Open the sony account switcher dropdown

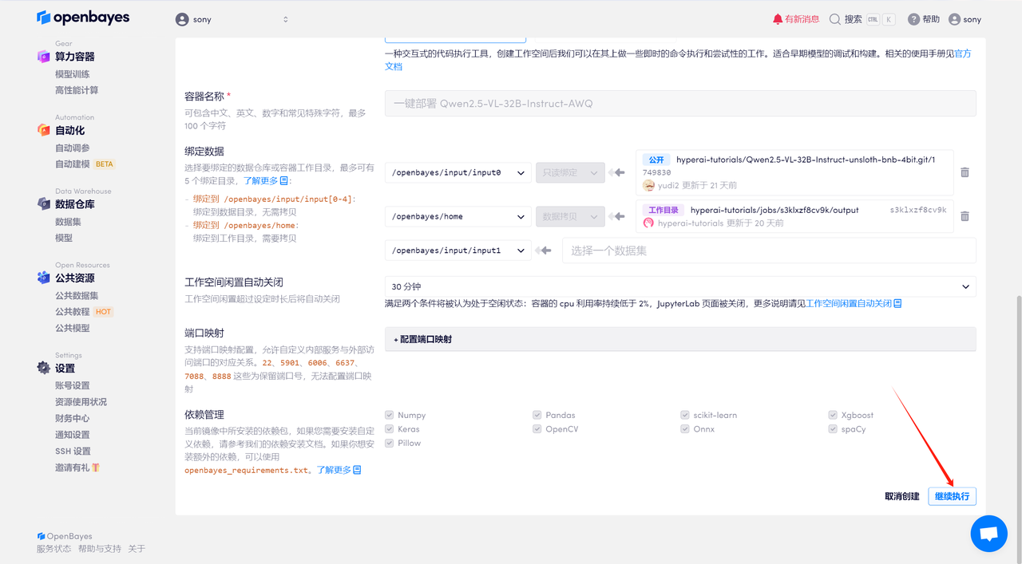click(x=232, y=19)
